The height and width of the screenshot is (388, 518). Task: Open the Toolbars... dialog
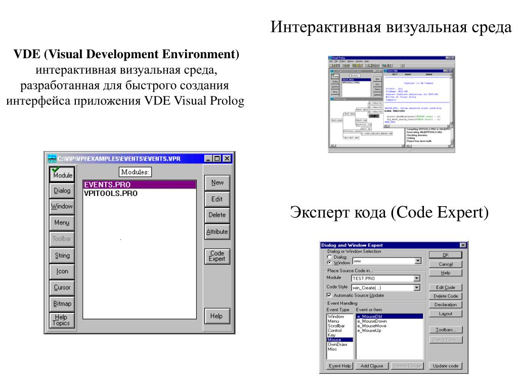tap(445, 329)
